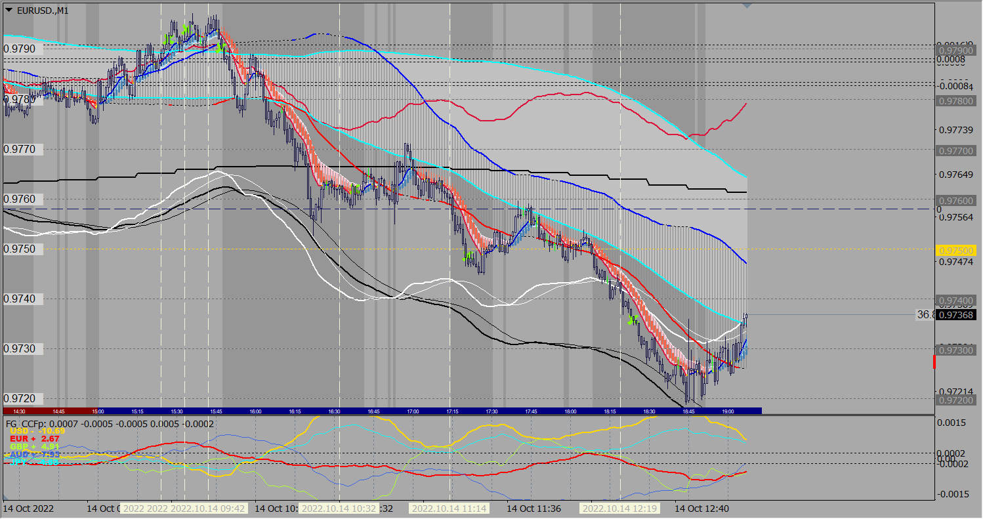
Task: Click the current price tag "0.97368"
Action: click(957, 316)
